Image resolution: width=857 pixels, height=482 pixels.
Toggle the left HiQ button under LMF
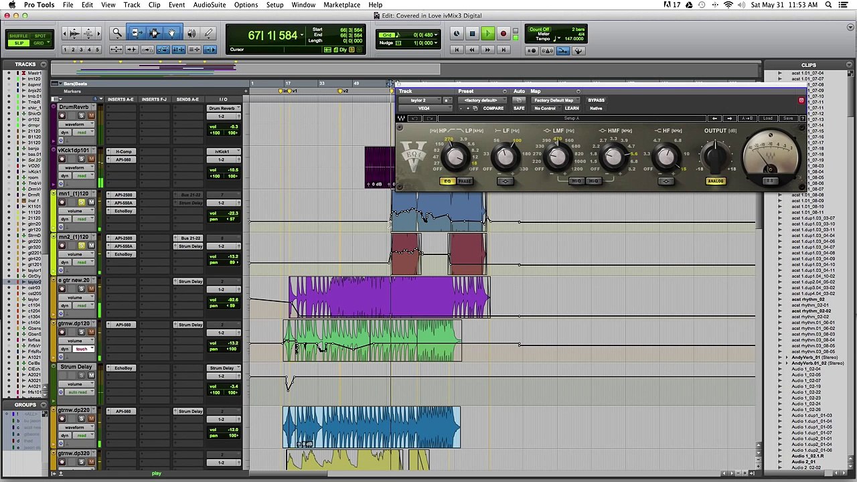pos(576,181)
